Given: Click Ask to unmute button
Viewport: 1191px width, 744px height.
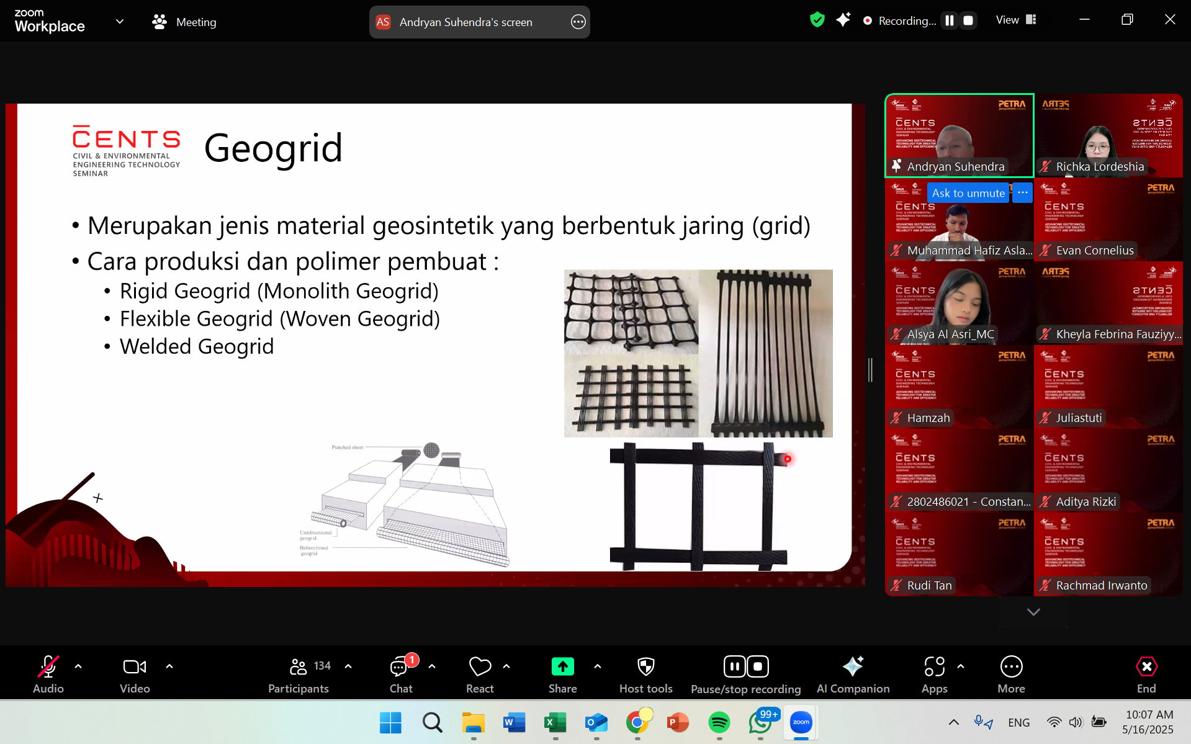Looking at the screenshot, I should pos(968,193).
